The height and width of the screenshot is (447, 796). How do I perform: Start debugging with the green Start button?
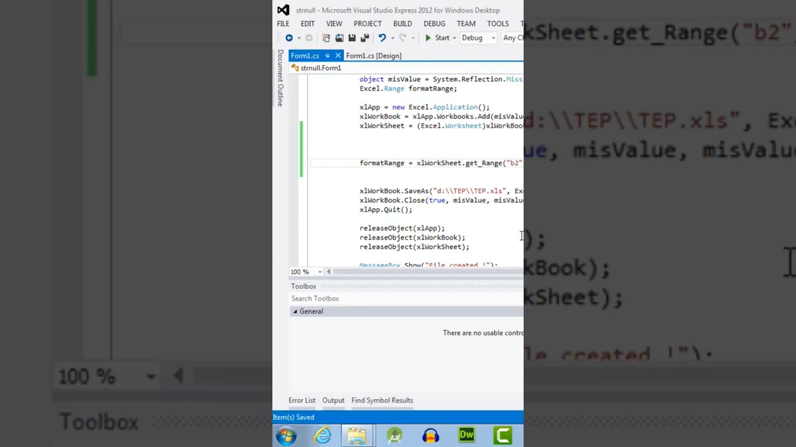coord(437,38)
